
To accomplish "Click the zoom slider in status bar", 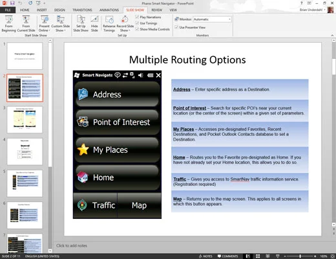I will 300,256.
